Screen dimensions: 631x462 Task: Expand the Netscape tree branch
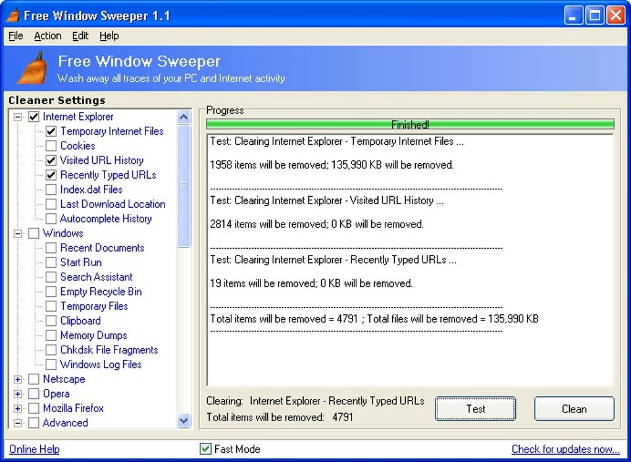point(17,379)
